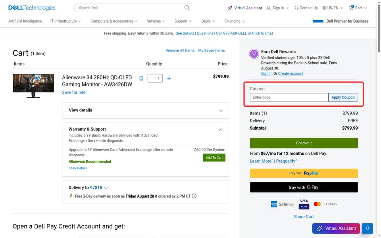Click the US/EN globe icon

[324, 8]
